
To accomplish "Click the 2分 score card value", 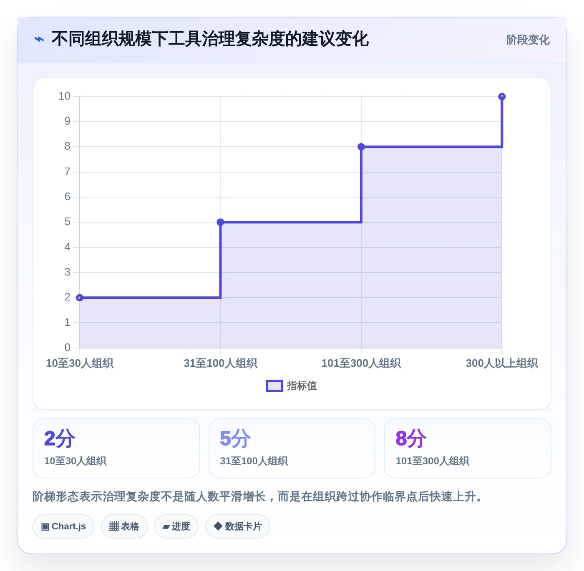I will pos(60,438).
